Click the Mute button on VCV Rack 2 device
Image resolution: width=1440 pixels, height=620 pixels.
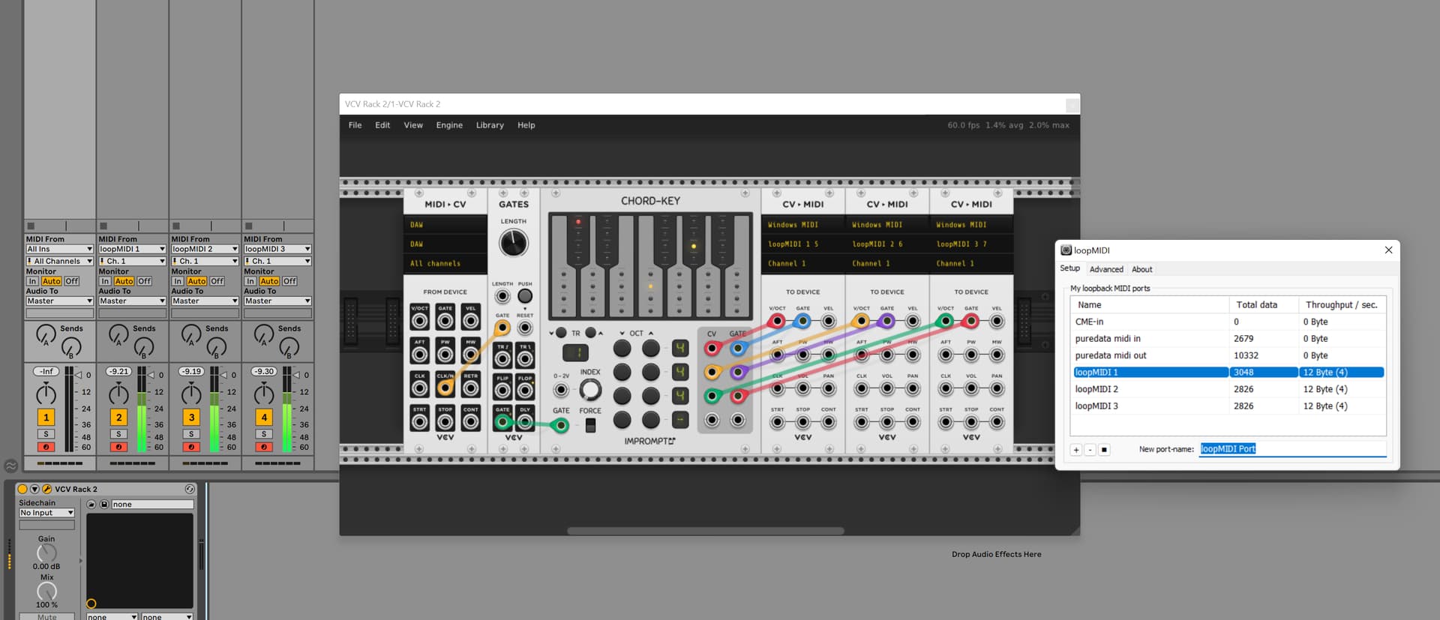pos(46,616)
